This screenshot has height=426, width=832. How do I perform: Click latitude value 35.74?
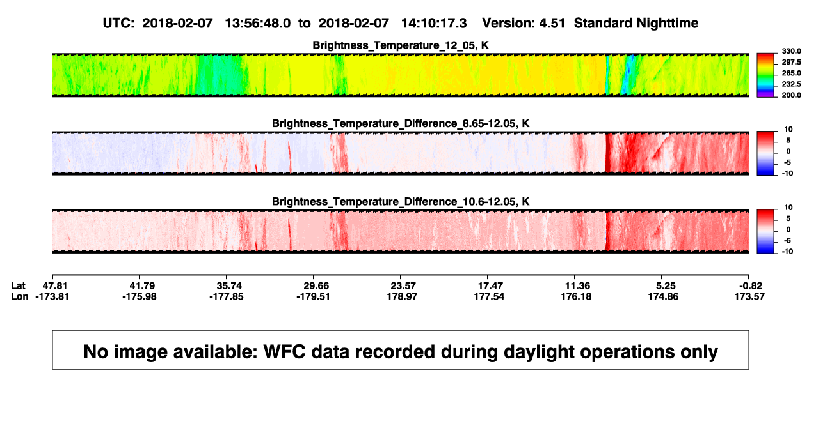tap(229, 285)
